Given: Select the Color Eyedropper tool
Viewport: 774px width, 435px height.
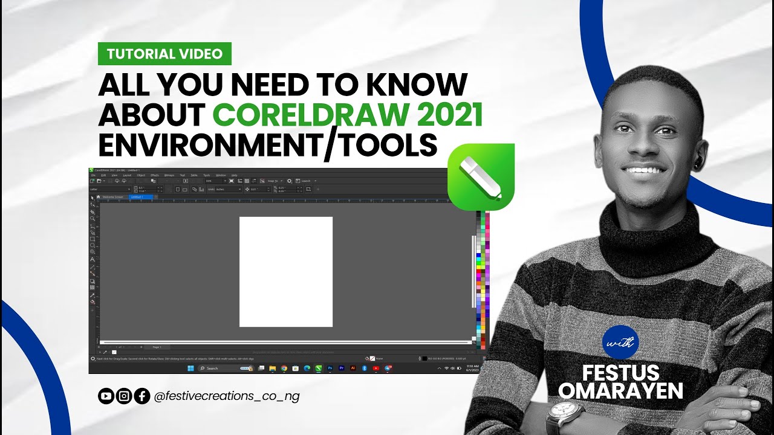Looking at the screenshot, I should pos(93,295).
